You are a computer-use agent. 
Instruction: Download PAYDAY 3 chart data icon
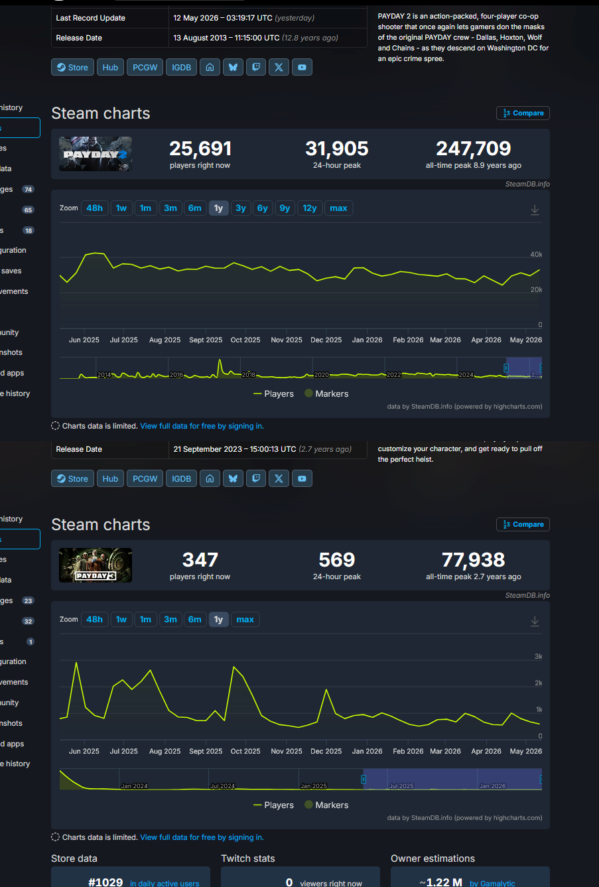pyautogui.click(x=535, y=621)
